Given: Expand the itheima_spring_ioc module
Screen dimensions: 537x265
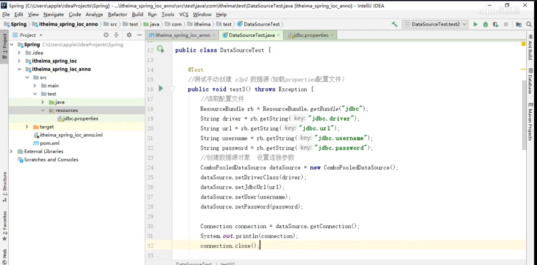Looking at the screenshot, I should (19, 61).
